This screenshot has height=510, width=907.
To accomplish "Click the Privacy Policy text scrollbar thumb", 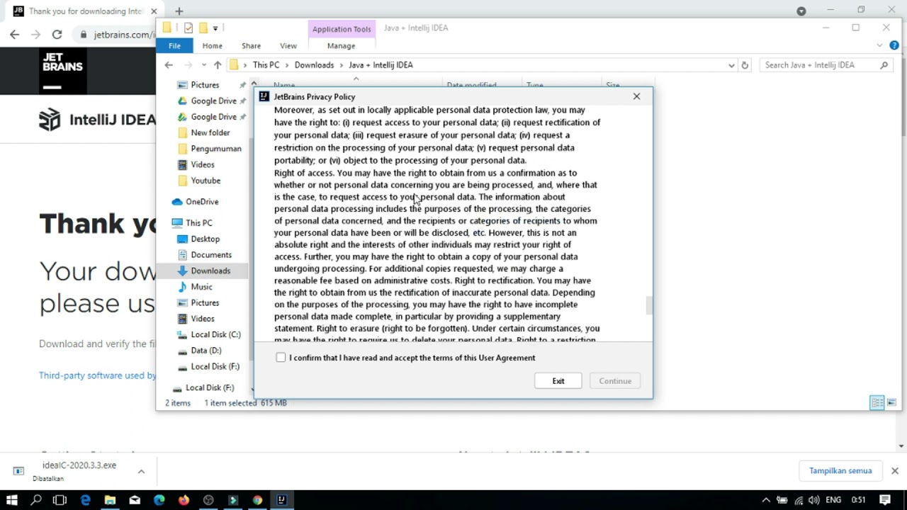I will (648, 305).
